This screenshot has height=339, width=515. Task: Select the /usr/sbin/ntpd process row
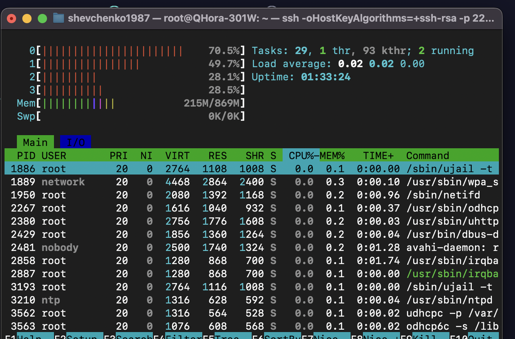pyautogui.click(x=252, y=300)
